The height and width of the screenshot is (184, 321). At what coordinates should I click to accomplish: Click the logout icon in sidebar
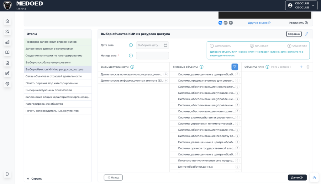coord(8,174)
